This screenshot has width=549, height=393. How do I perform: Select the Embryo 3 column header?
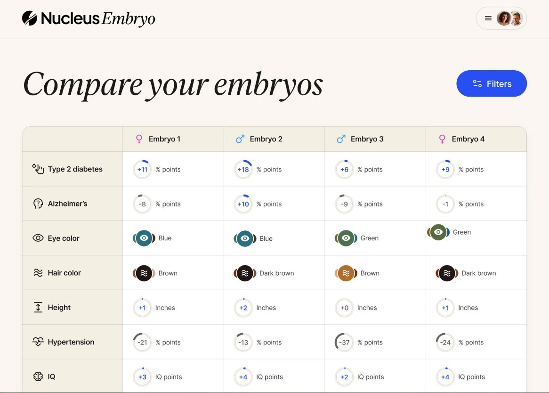click(x=375, y=139)
